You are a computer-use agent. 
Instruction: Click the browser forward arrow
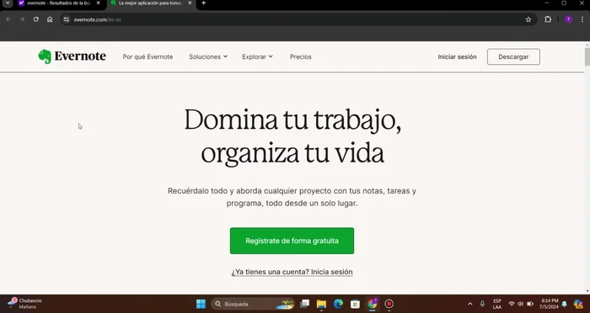click(x=22, y=19)
